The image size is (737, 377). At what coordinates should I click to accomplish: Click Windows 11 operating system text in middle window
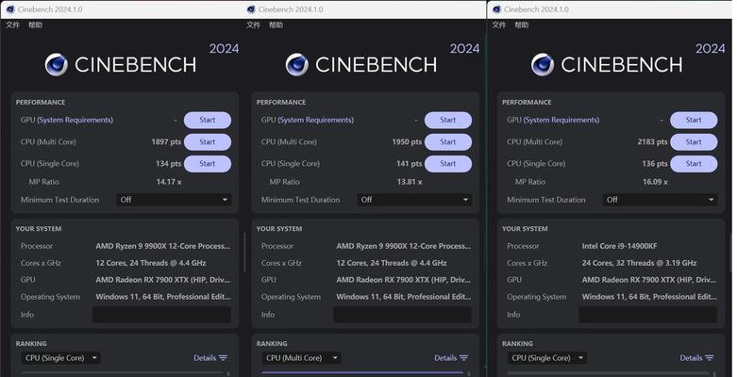[x=404, y=297]
